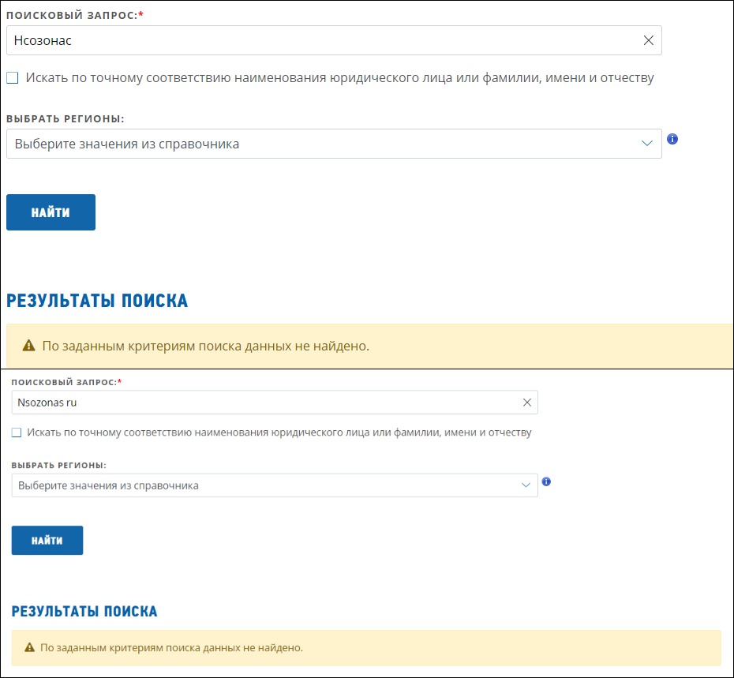Viewport: 734px width, 678px height.
Task: Enable exact match checkbox under 'Nsozonas ru' query
Action: pyautogui.click(x=17, y=433)
